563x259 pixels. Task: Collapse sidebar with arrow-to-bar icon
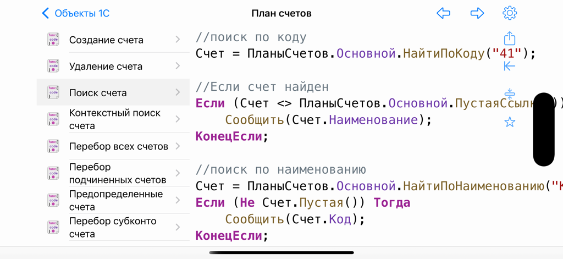point(510,66)
